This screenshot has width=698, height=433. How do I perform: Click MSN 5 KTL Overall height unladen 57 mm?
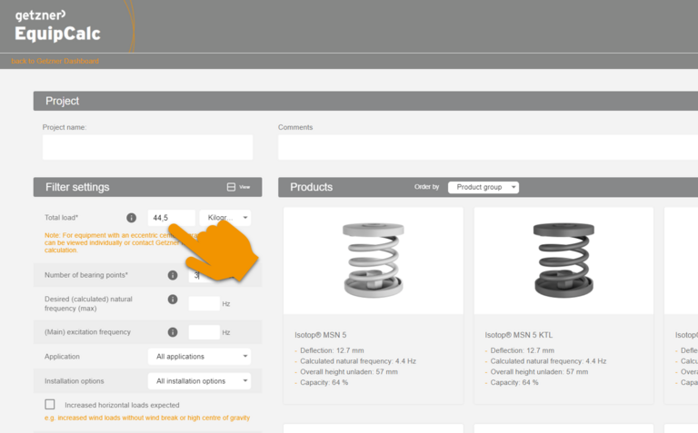click(539, 371)
